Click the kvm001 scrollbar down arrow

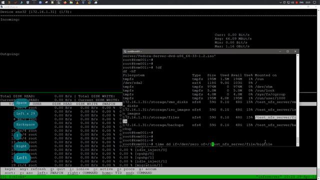click(x=297, y=144)
